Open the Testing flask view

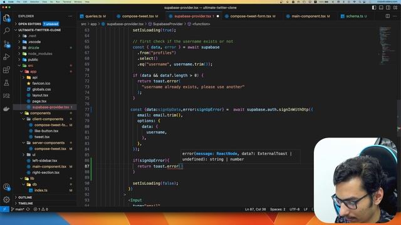pos(6,82)
